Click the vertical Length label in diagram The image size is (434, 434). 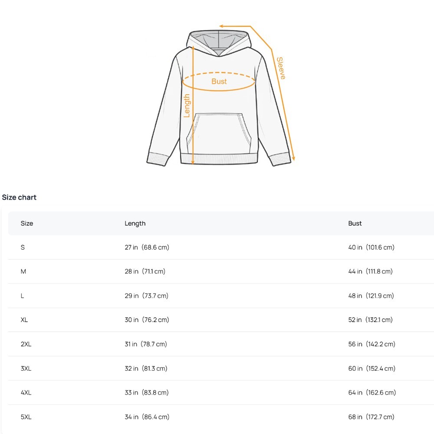pos(187,105)
